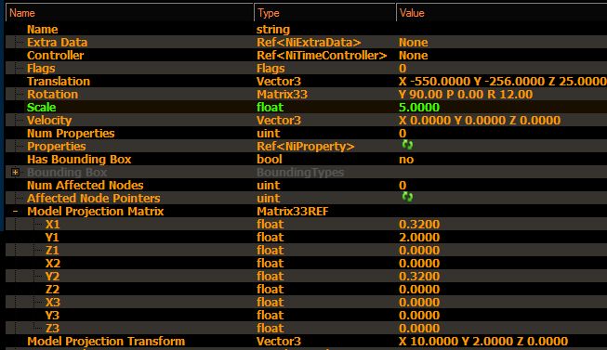Click the refresh icon in Properties row
The height and width of the screenshot is (350, 607).
407,145
